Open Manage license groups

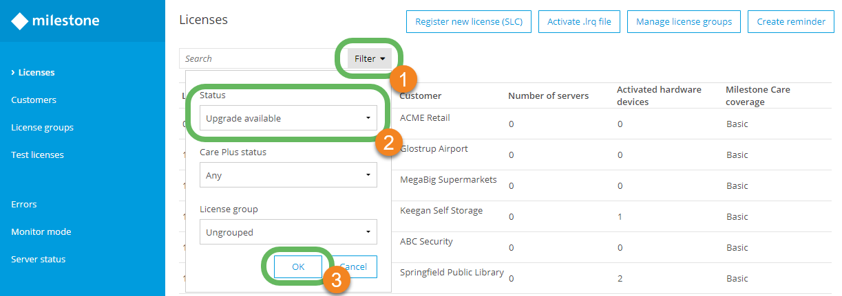point(684,22)
